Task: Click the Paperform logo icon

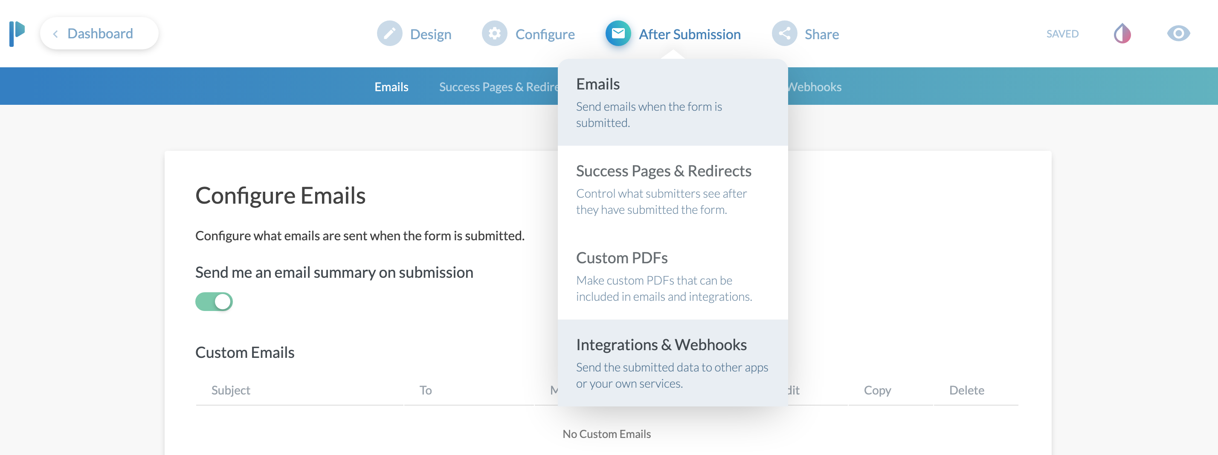Action: [x=17, y=34]
